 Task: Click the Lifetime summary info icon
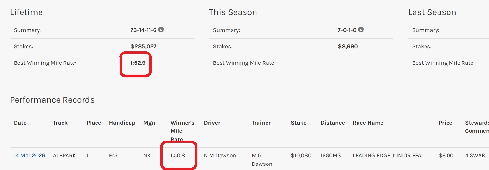tap(161, 30)
